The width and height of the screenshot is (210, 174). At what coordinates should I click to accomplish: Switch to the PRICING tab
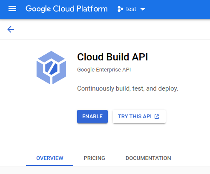click(95, 158)
